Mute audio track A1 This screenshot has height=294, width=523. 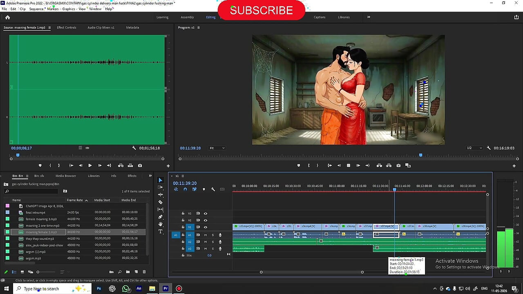pos(206,235)
